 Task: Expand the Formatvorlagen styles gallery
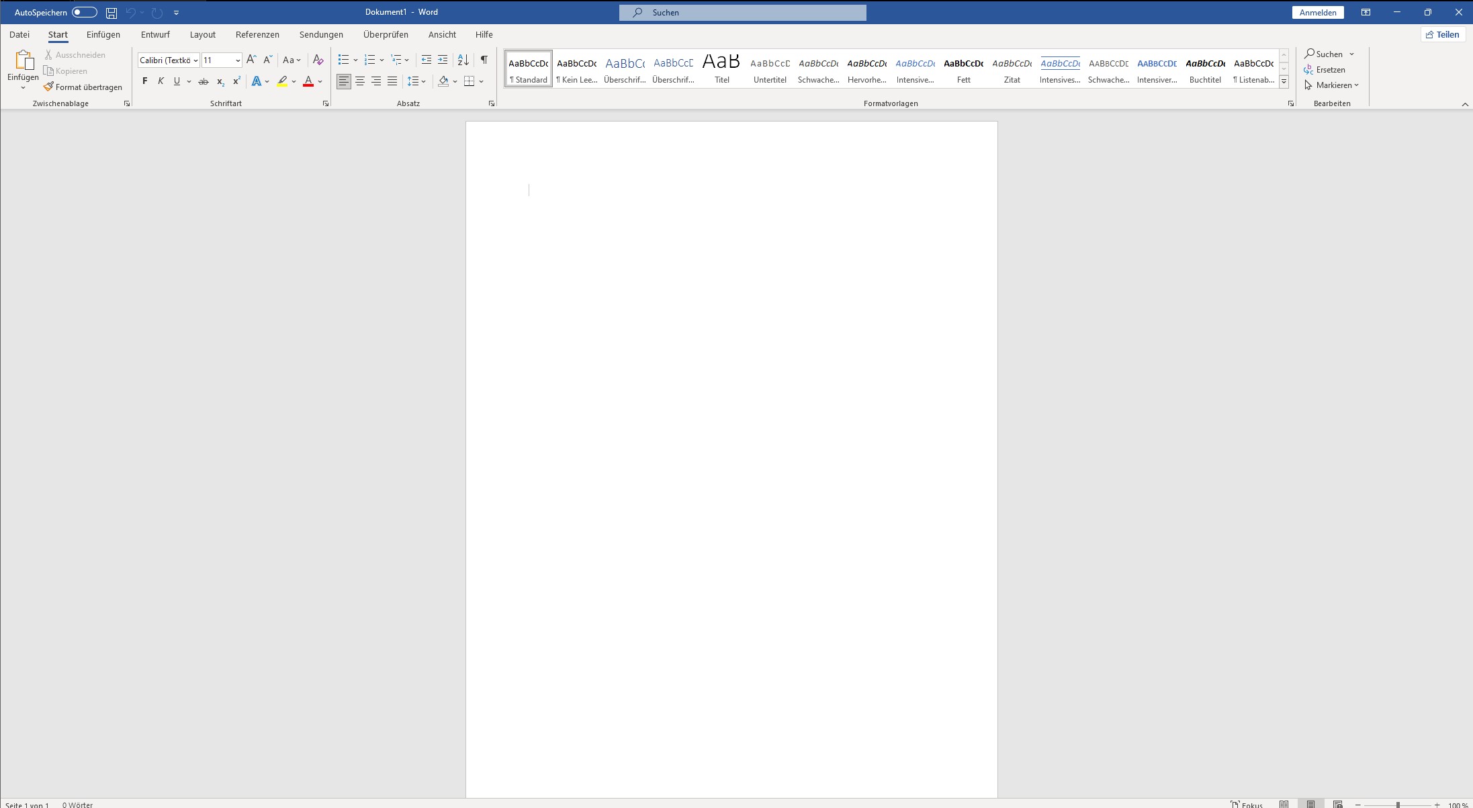point(1284,81)
